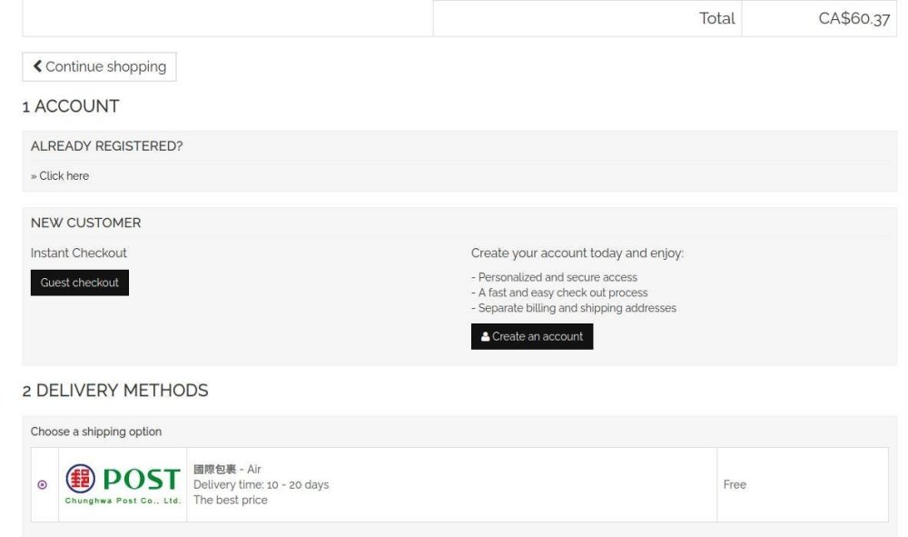Click the NEW CUSTOMER section heading
Image resolution: width=908 pixels, height=537 pixels.
85,223
